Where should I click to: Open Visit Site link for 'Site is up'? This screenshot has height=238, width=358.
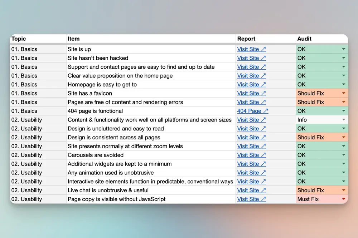(251, 49)
